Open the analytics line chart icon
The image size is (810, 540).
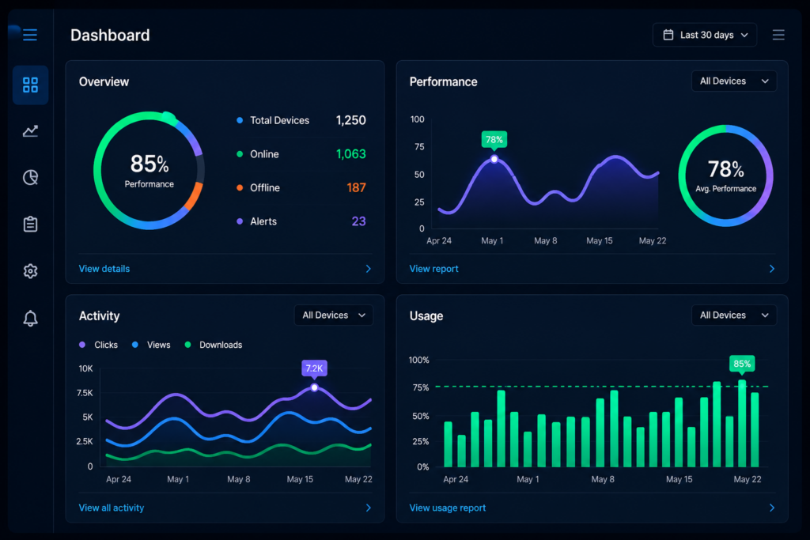pos(31,131)
